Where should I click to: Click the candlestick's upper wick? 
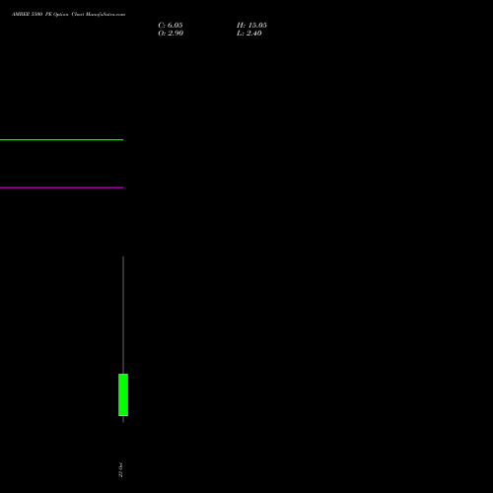click(x=123, y=315)
